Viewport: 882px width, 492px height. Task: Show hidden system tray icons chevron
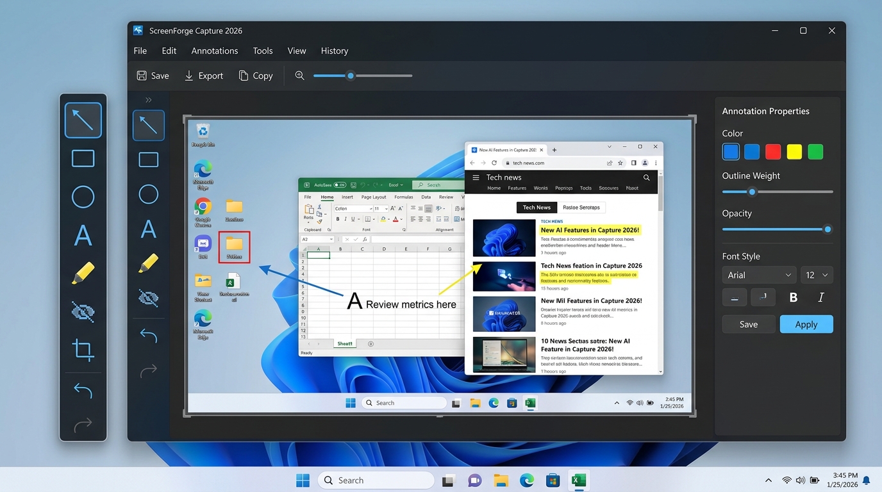tap(769, 480)
